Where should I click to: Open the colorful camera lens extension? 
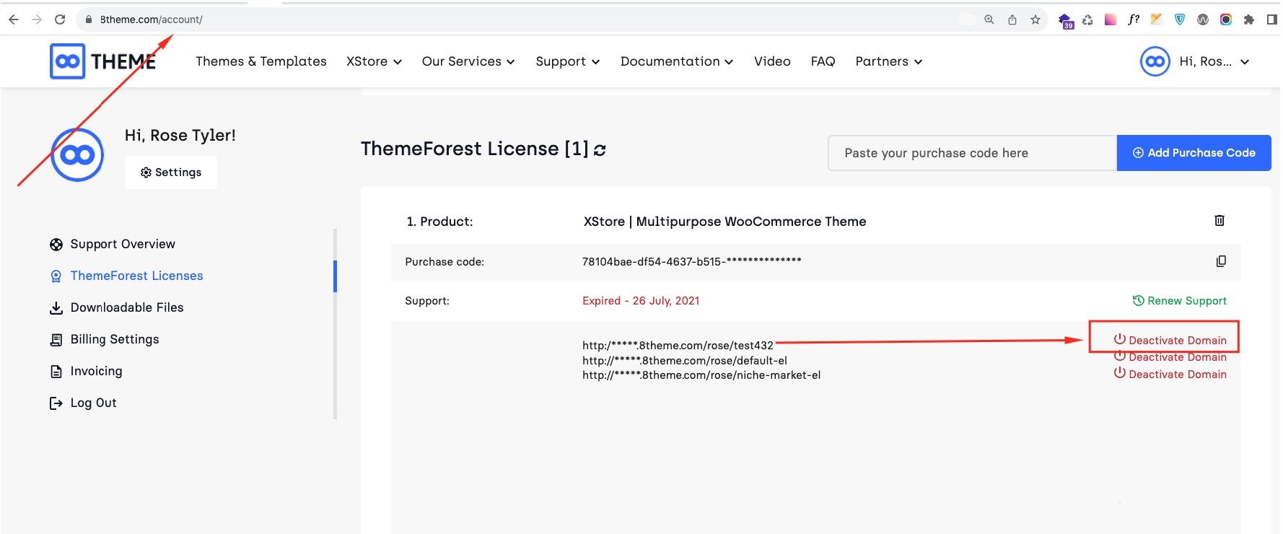coord(1226,19)
